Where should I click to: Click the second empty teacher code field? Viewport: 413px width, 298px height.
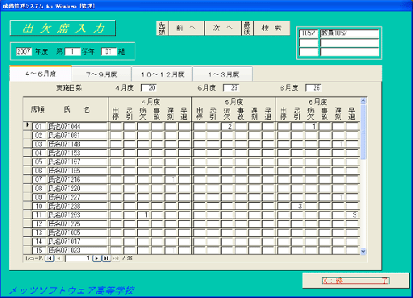point(309,43)
